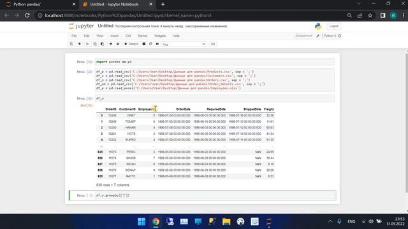Click the import pandas code cell
Screen dimensions: 408x229
point(215,62)
